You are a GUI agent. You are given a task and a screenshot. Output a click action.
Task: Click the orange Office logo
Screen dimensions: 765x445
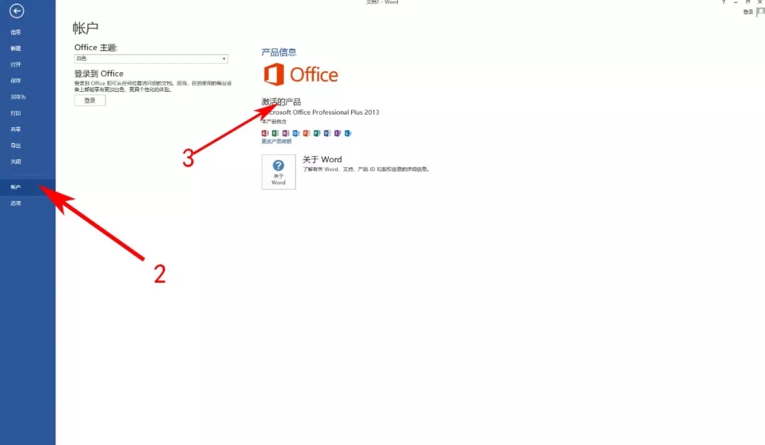(x=300, y=74)
